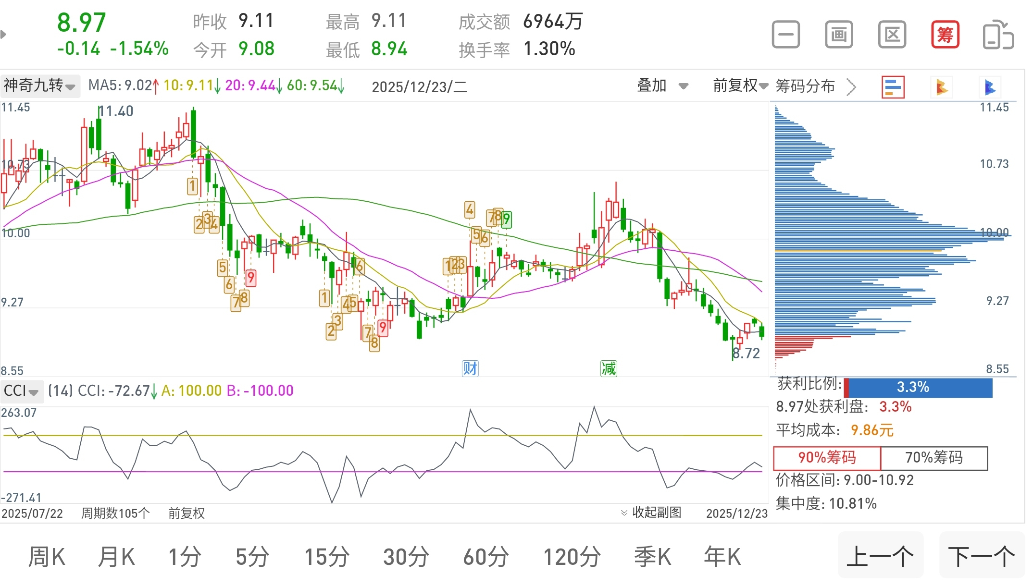1033x586 pixels.
Task: Click the blue 财 marker on the chart
Action: (470, 368)
